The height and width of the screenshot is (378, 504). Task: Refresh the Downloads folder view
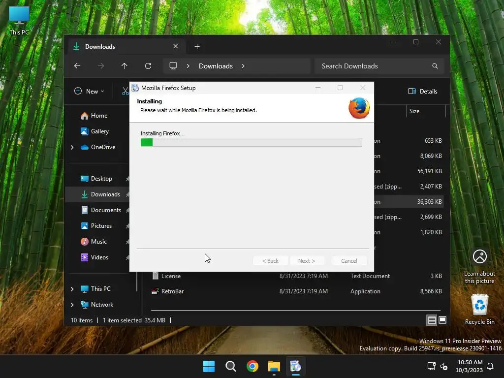click(x=148, y=66)
